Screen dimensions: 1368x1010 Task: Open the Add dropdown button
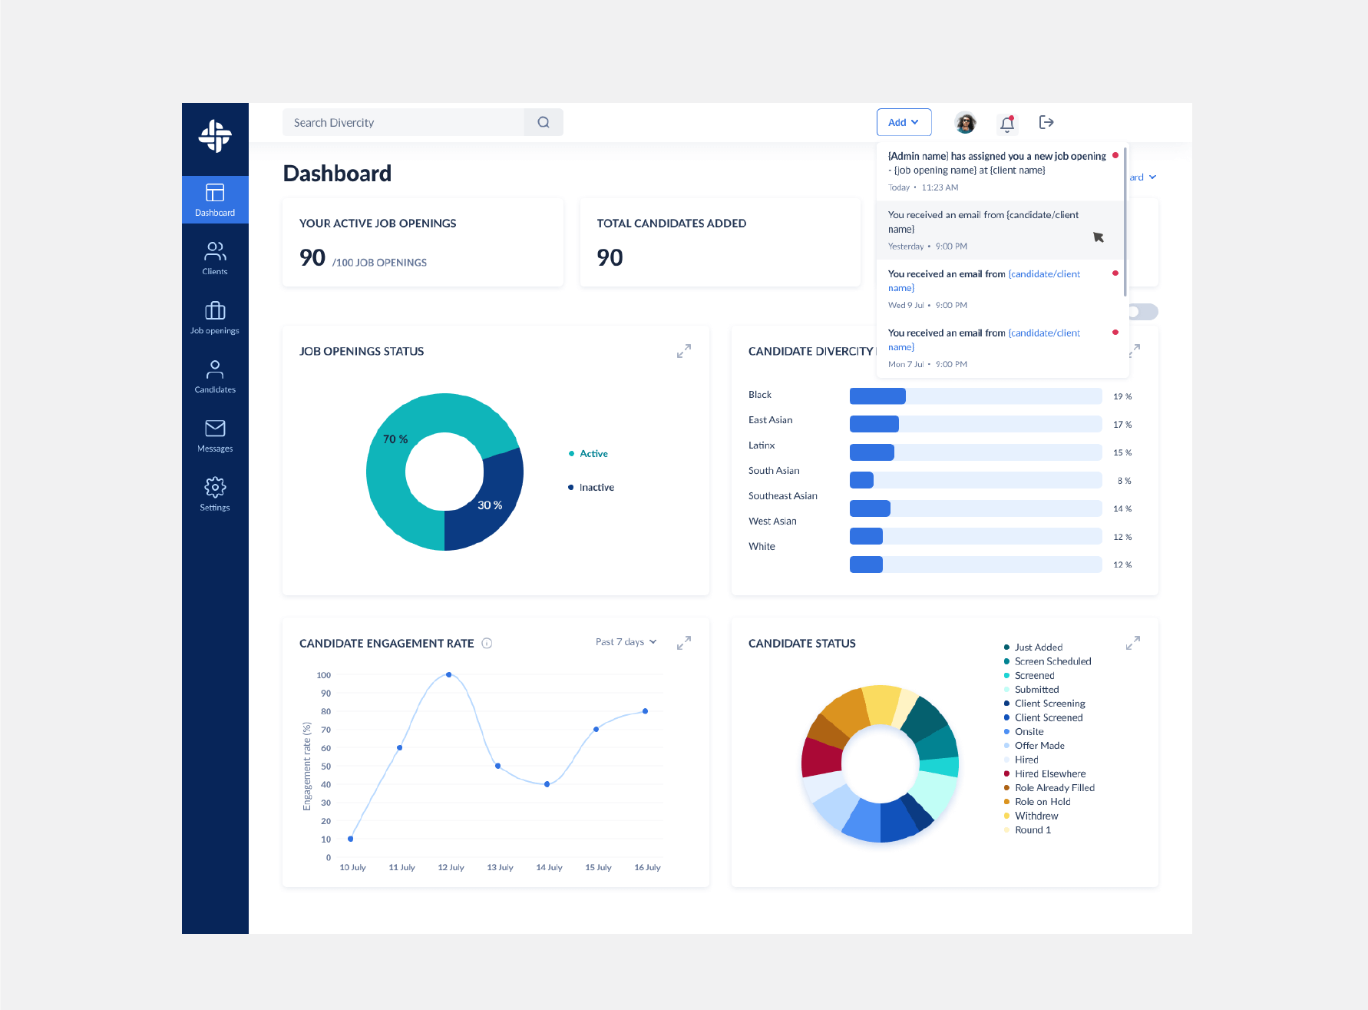[904, 122]
